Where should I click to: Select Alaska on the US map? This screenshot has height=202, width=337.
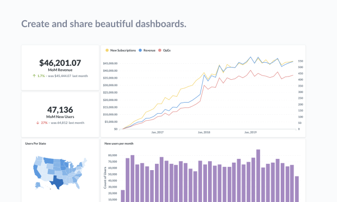[x=38, y=185]
